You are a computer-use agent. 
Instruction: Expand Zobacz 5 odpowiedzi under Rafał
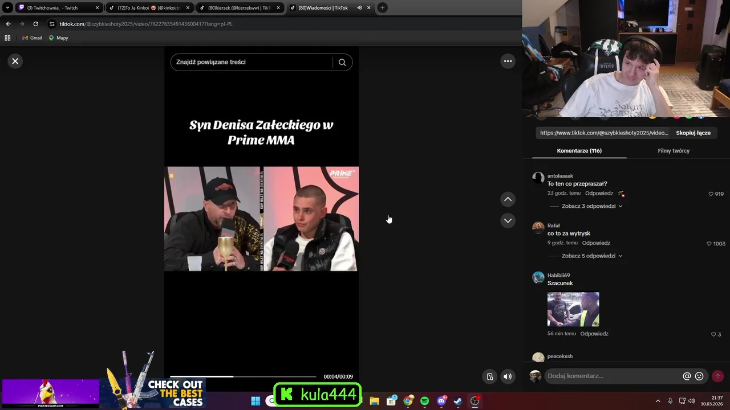592,256
